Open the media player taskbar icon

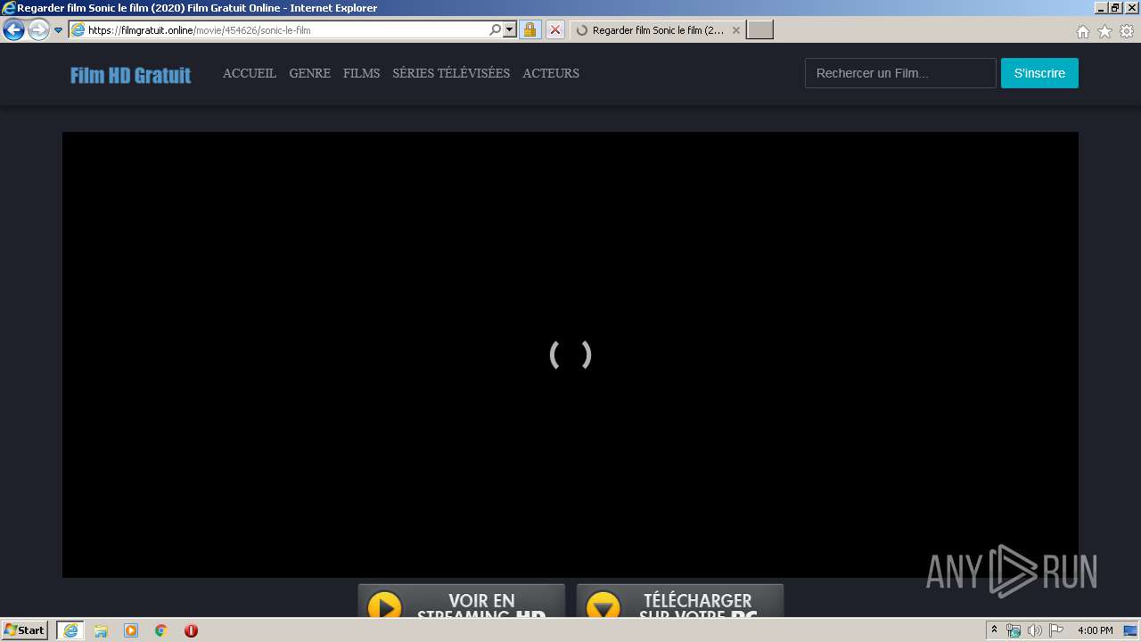click(131, 630)
